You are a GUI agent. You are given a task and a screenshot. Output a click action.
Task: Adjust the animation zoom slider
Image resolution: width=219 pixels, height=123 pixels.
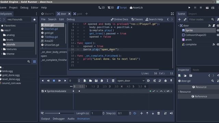click(x=59, y=113)
